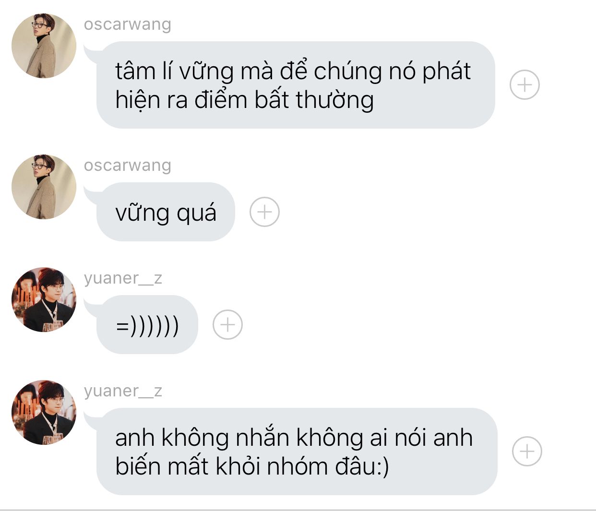Open yuaner__z's avatar beside the 'anh không nhắn' message
This screenshot has width=596, height=512.
tap(44, 412)
